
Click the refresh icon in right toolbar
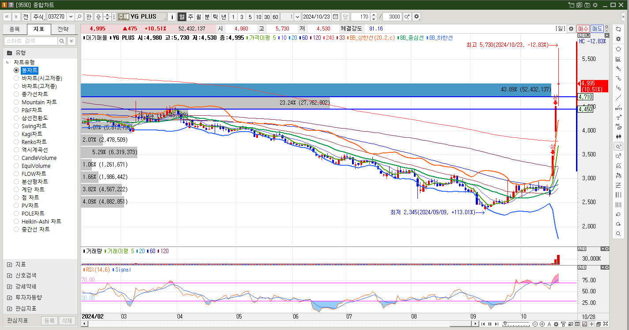618,29
